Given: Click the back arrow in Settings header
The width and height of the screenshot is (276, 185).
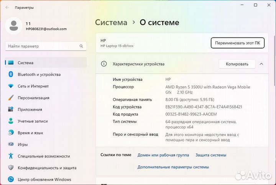Looking at the screenshot, I should pos(7,7).
